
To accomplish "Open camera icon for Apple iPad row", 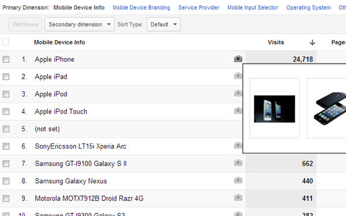I will click(238, 76).
